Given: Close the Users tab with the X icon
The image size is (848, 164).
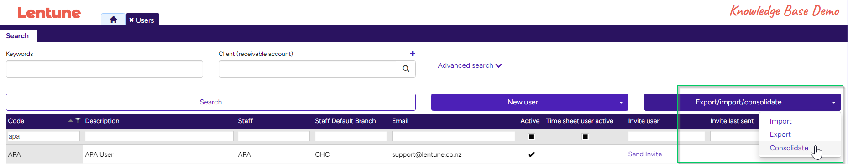Looking at the screenshot, I should 131,20.
